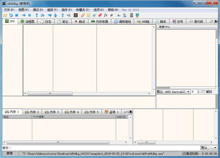Screen dimensions: 220x158
Task: Click the open file folder icon
Action: [5, 15]
